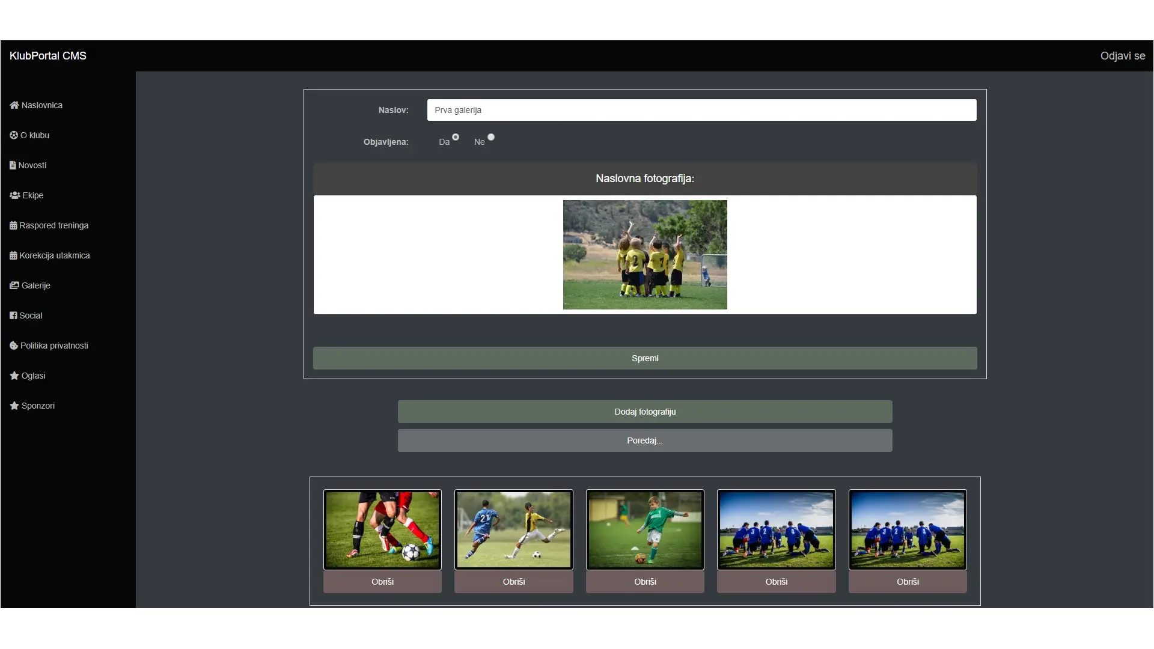This screenshot has width=1154, height=649.
Task: Click the star icon beside Oglasi
Action: pos(14,376)
